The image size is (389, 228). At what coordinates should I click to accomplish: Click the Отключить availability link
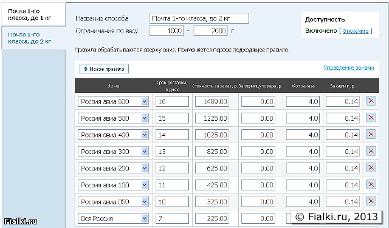pos(356,31)
